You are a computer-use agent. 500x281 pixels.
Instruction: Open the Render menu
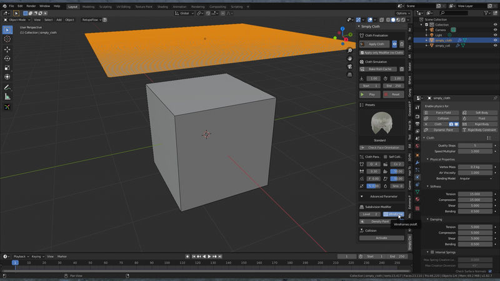click(31, 6)
